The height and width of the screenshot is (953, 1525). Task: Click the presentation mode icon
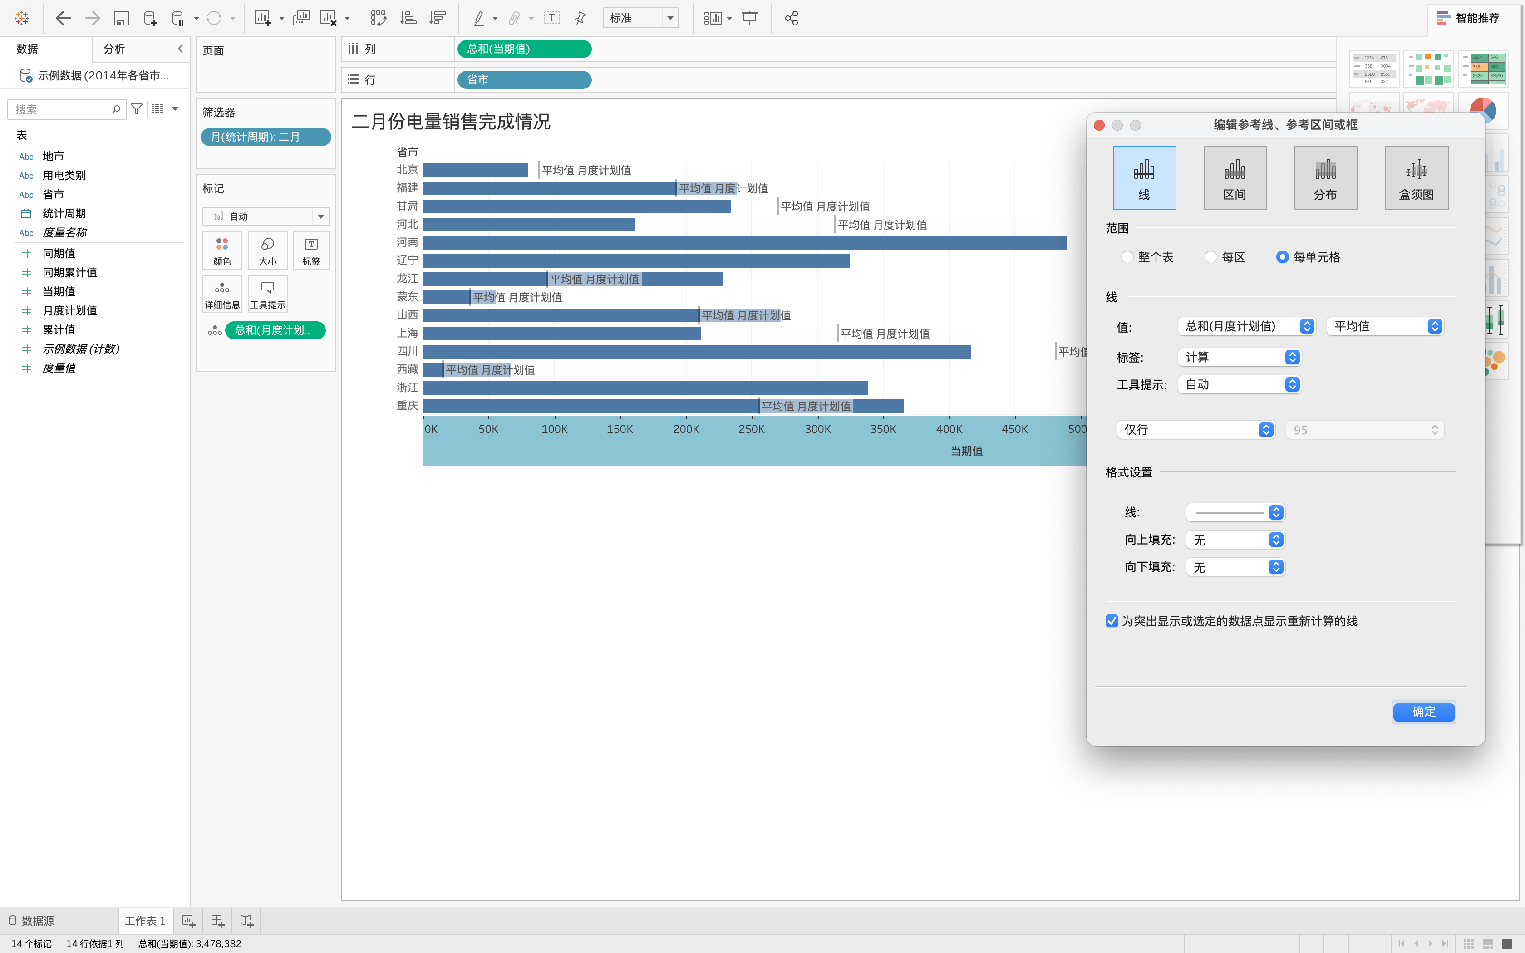(749, 18)
